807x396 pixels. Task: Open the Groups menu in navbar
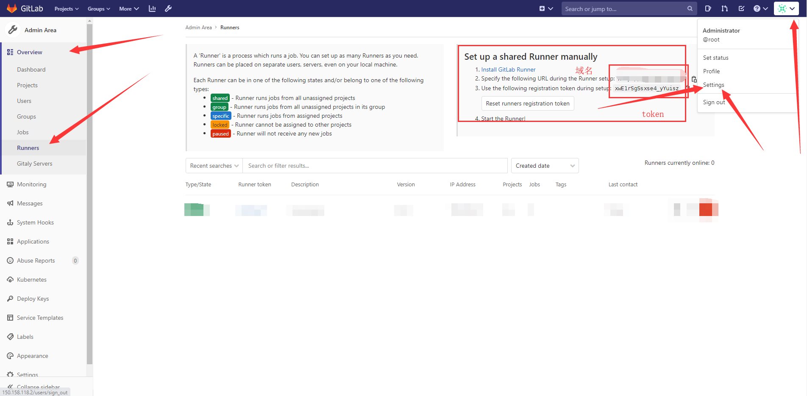99,8
